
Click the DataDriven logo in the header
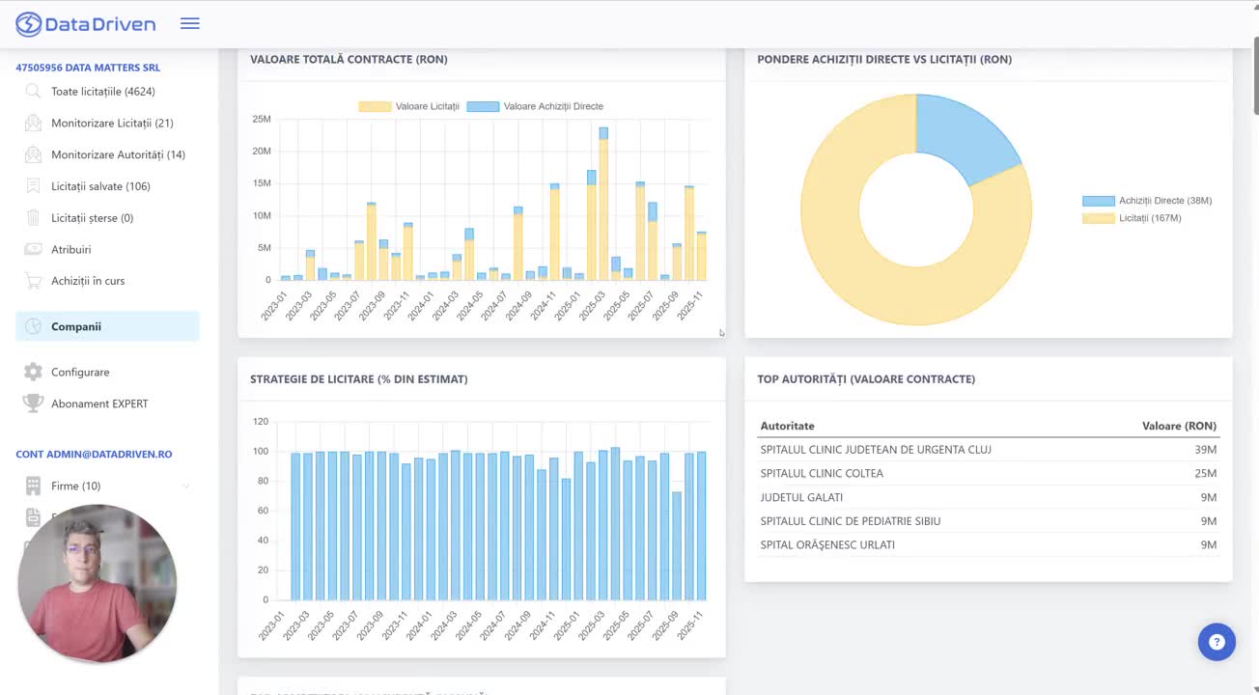86,24
